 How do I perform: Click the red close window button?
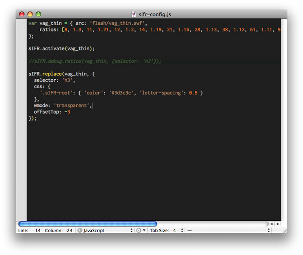(22, 14)
